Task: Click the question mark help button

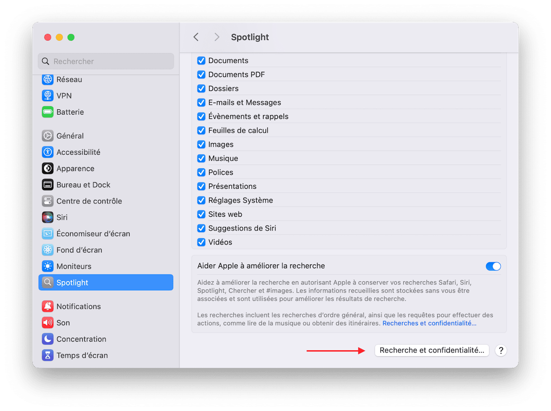Action: [501, 350]
